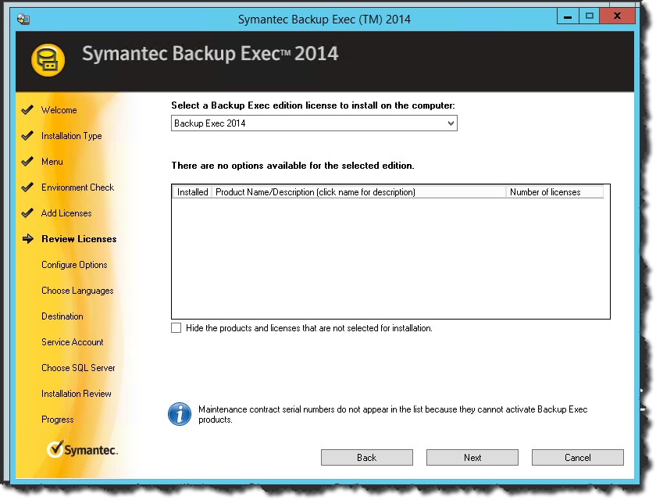Minimize the Backup Exec installer window
This screenshot has width=656, height=500.
pos(568,16)
